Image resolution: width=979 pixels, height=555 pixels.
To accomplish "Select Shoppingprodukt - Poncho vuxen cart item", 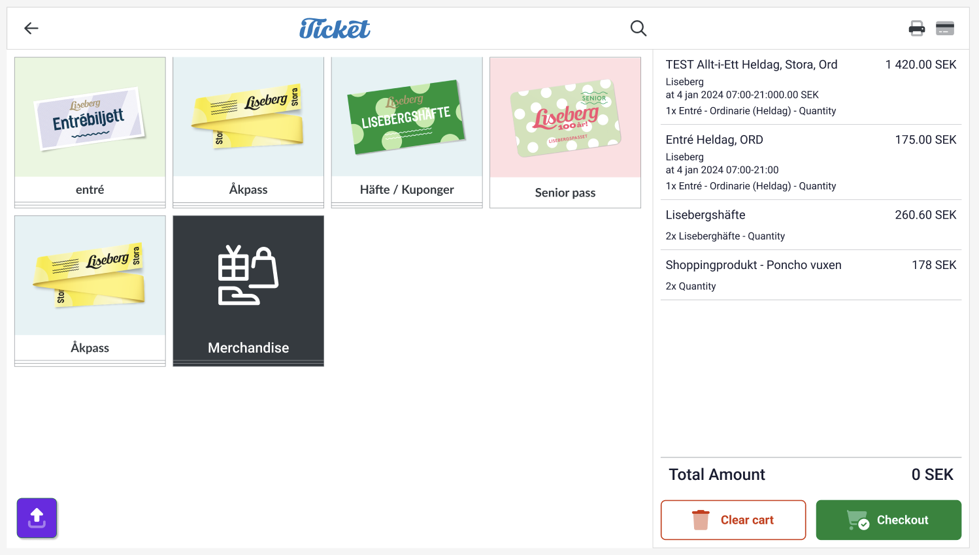I will click(x=811, y=275).
